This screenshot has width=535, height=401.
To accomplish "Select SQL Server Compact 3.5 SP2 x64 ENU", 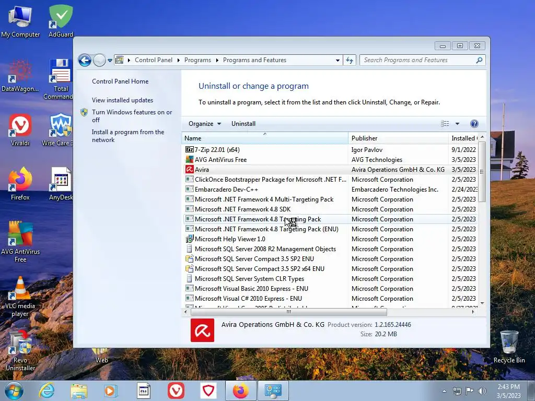I will (330, 269).
